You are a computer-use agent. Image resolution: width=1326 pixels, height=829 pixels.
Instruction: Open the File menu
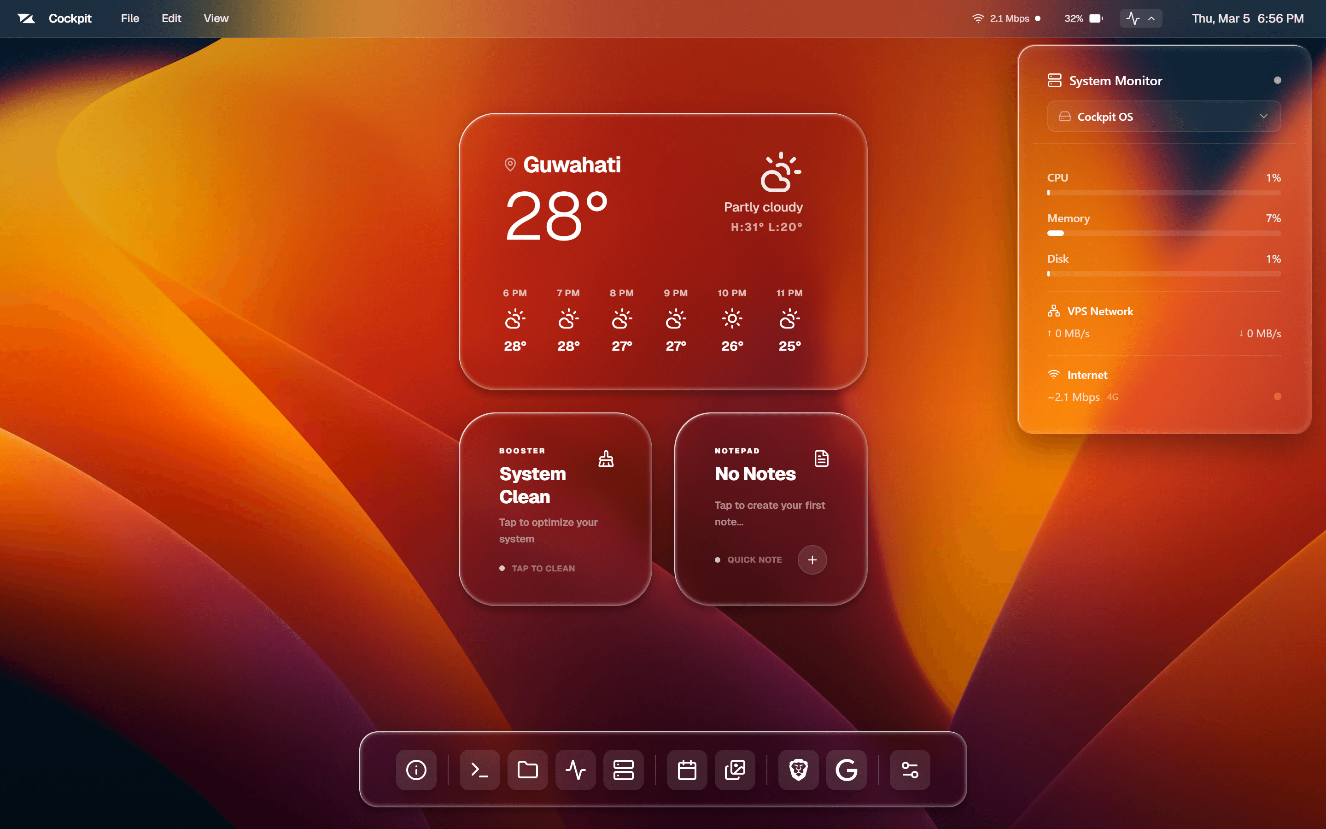129,18
